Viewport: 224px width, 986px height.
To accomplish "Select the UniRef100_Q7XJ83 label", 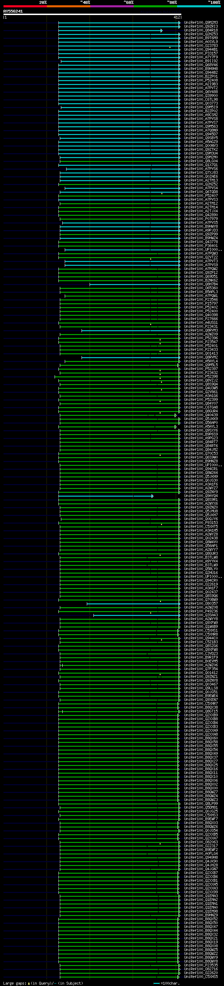I will 201,173.
